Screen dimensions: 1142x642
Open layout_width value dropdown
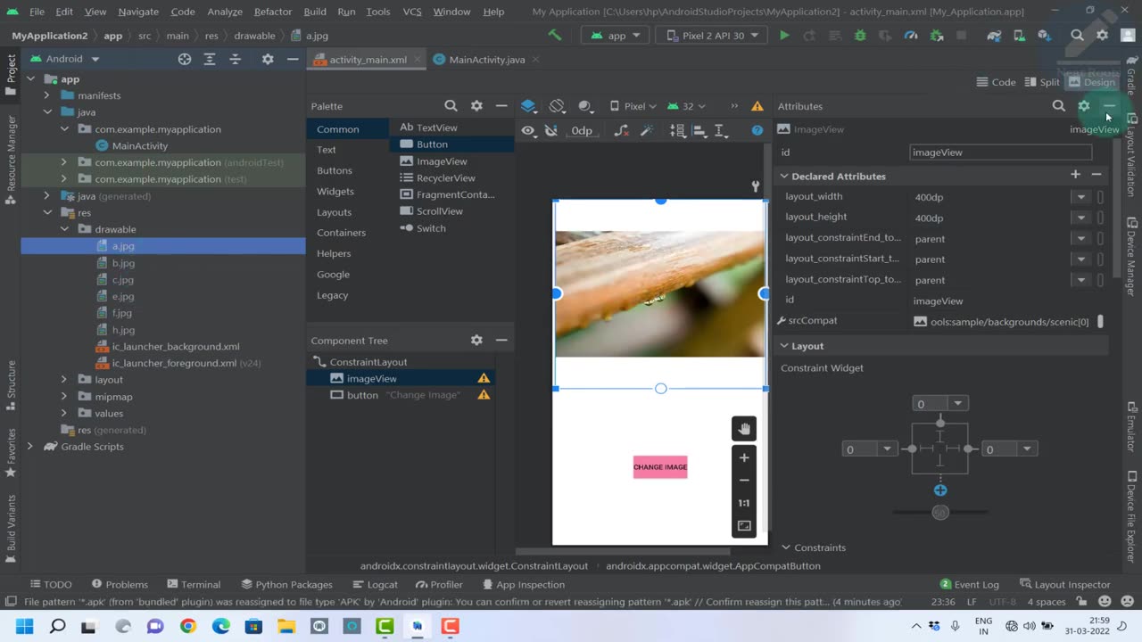1081,197
